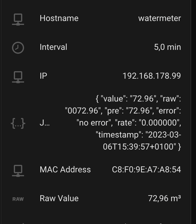Open the MAC Address entity label
Image resolution: width=196 pixels, height=224 pixels.
tap(65, 170)
